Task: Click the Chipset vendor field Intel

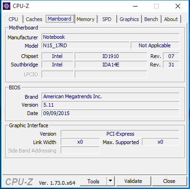Action: (57, 56)
